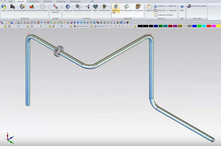221x146 pixels.
Task: Click the undo arrow icon
Action: 41,22
